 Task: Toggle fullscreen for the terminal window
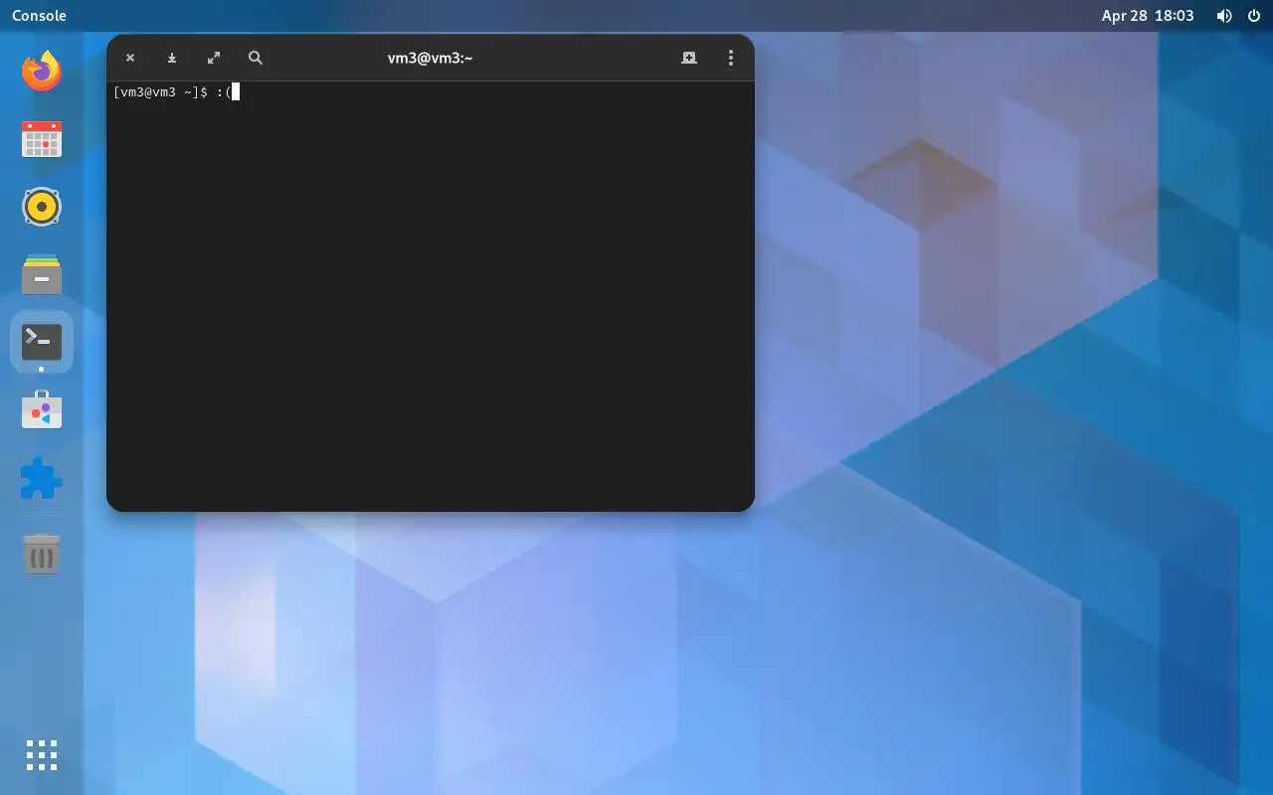(x=214, y=58)
